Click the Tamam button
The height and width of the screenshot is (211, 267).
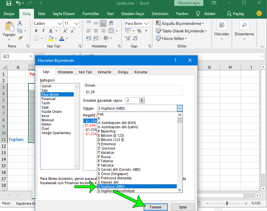point(155,207)
